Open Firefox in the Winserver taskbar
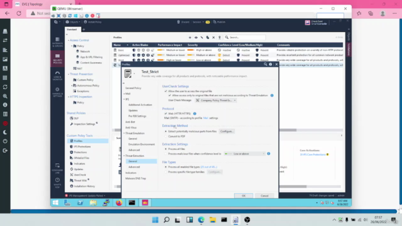 coord(119,203)
